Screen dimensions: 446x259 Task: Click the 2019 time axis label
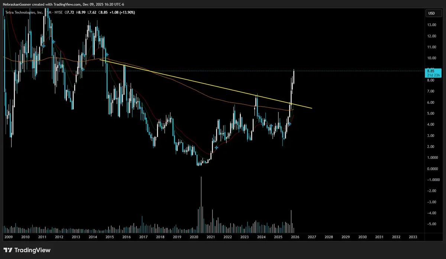point(177,237)
